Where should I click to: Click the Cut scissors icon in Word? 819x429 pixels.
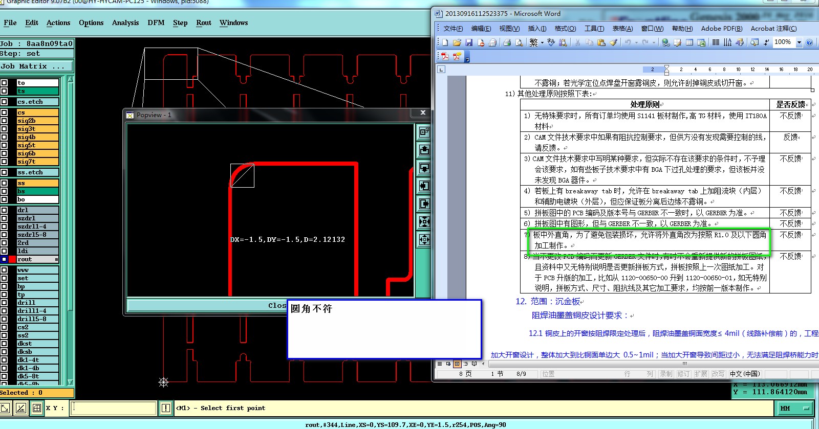coord(577,42)
